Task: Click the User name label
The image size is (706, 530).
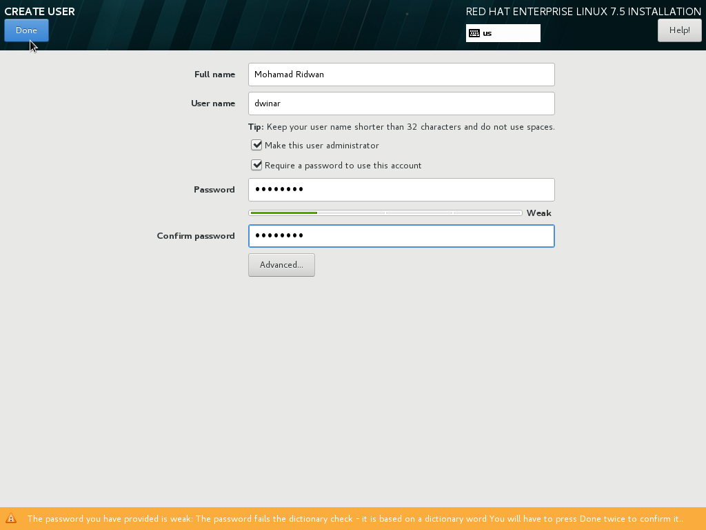Action: (x=213, y=104)
